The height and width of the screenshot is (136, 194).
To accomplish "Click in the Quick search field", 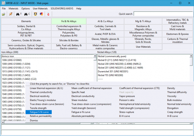I will point(163,14).
